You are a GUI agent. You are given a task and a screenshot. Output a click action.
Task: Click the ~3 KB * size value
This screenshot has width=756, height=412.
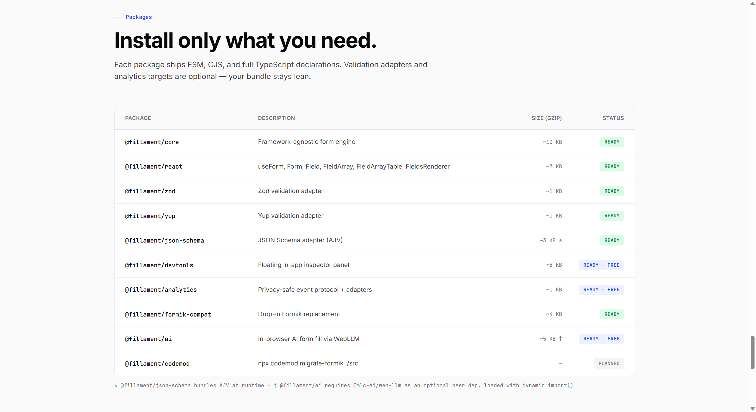(551, 240)
